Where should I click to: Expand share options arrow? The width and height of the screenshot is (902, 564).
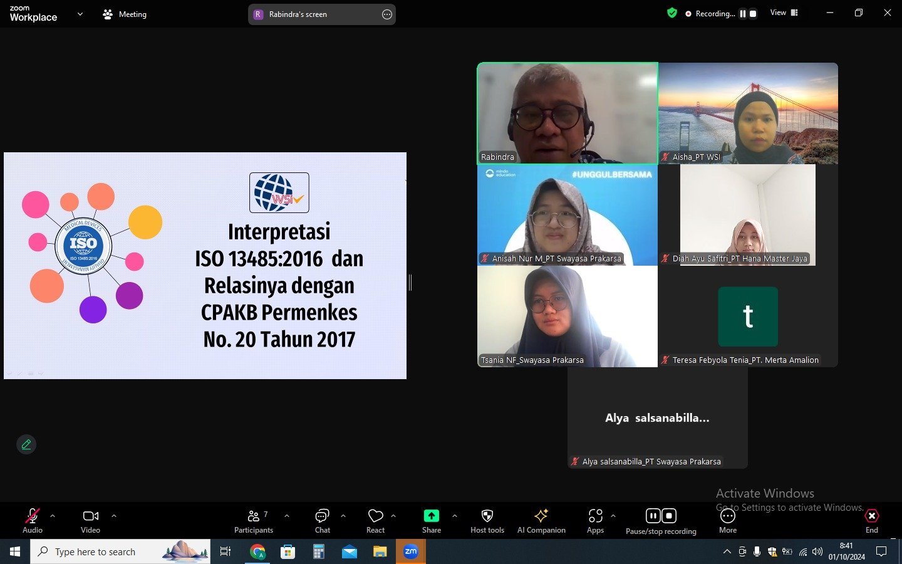tap(455, 516)
